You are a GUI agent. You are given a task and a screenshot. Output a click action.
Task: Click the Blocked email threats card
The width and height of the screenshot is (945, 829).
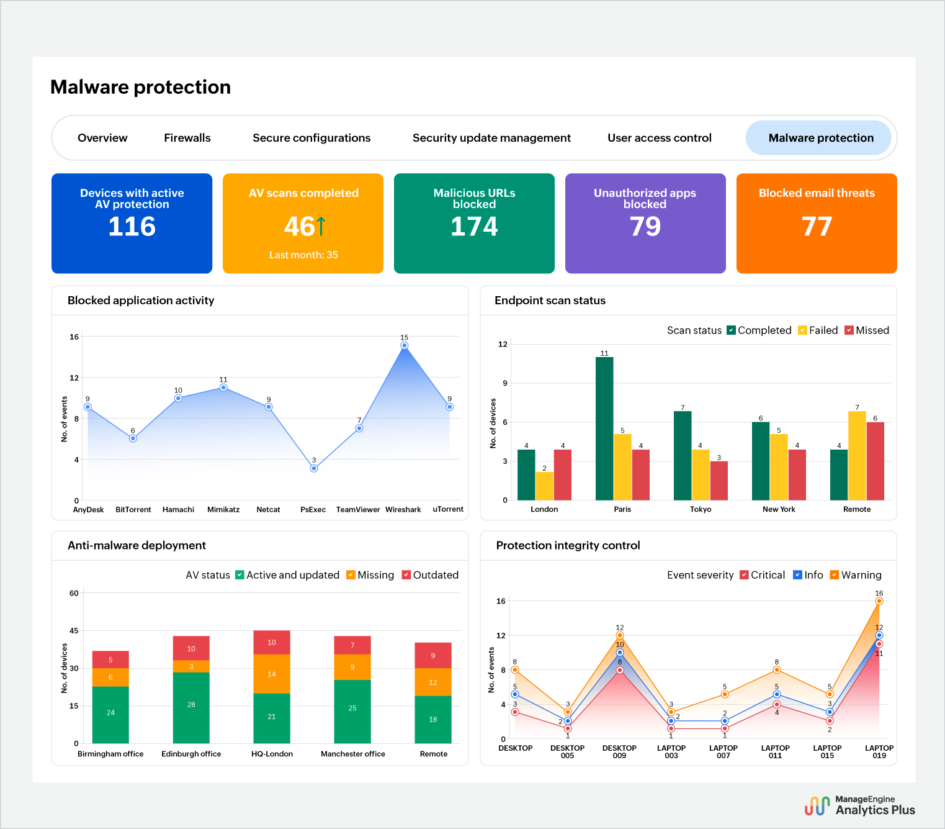817,224
